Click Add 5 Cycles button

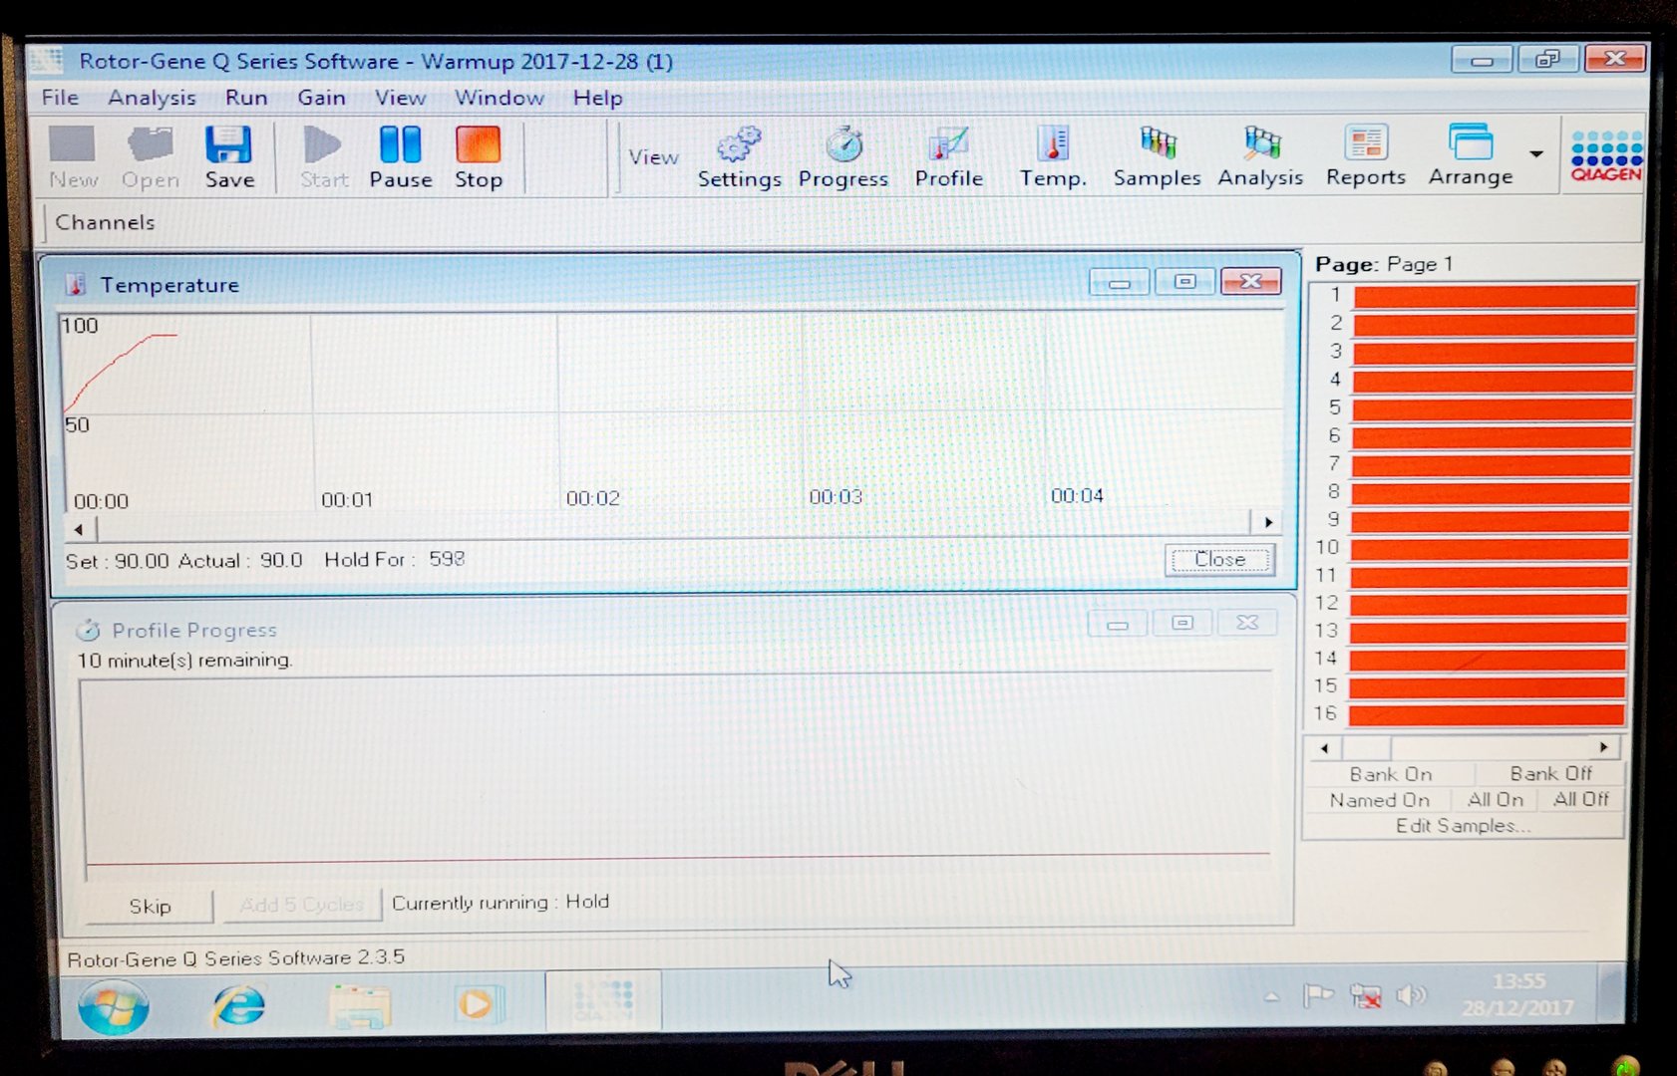(x=301, y=905)
